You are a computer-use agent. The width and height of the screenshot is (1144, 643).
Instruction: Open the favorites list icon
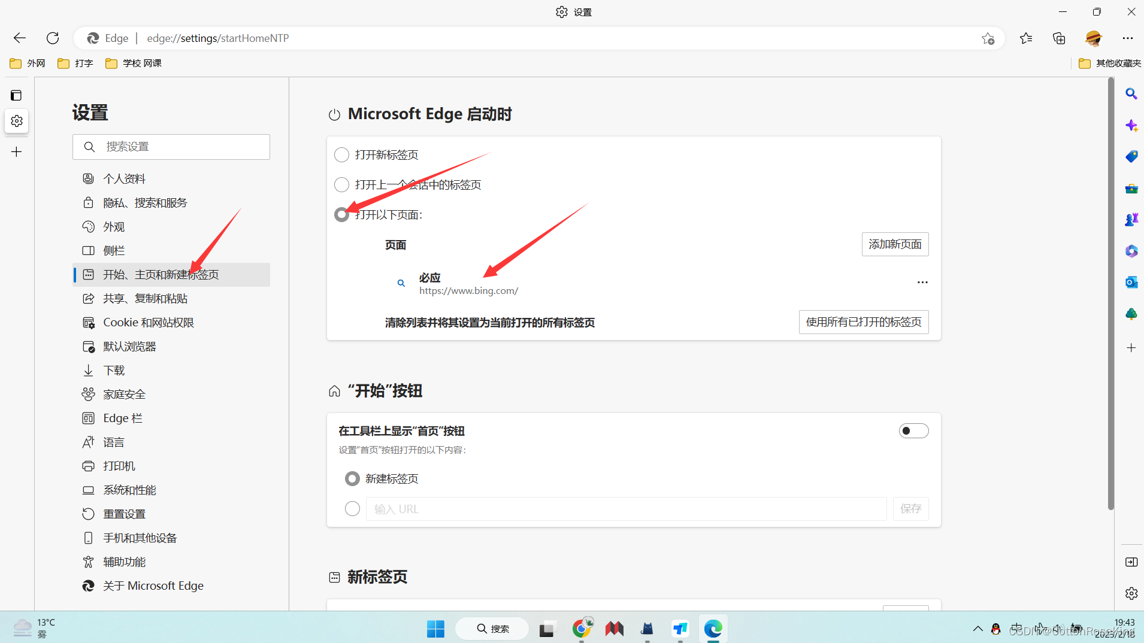[1026, 38]
